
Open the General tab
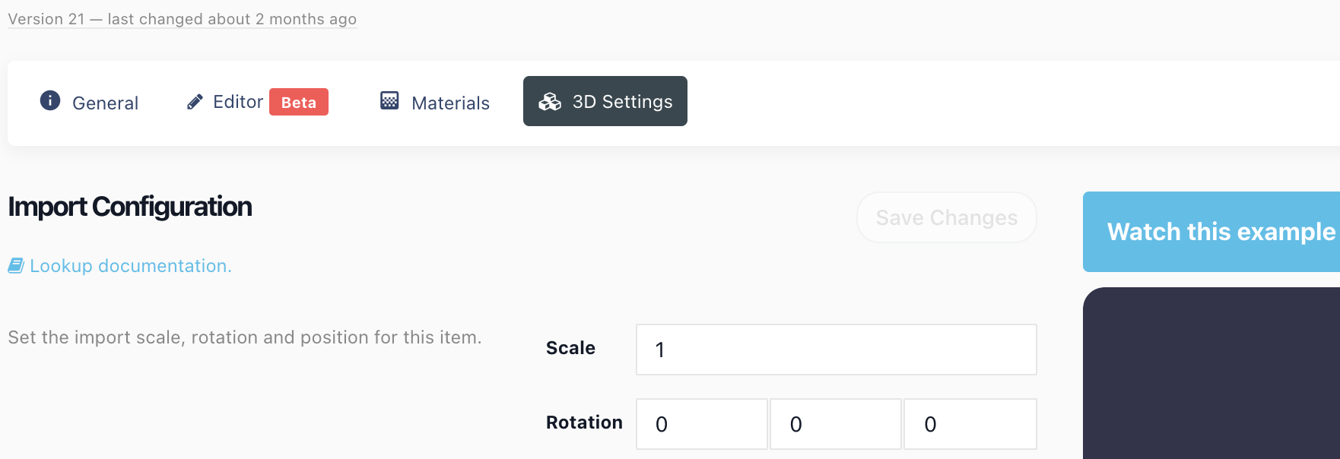[x=89, y=102]
